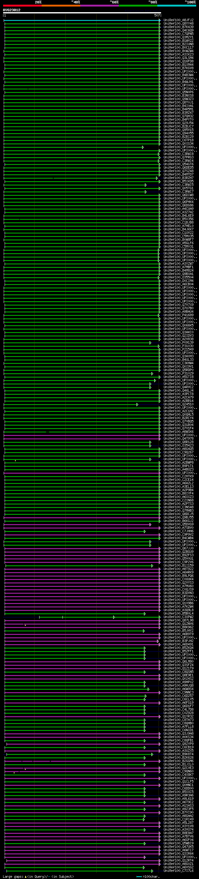Click the white query bar spanning 1 to 507

pos(82,12)
